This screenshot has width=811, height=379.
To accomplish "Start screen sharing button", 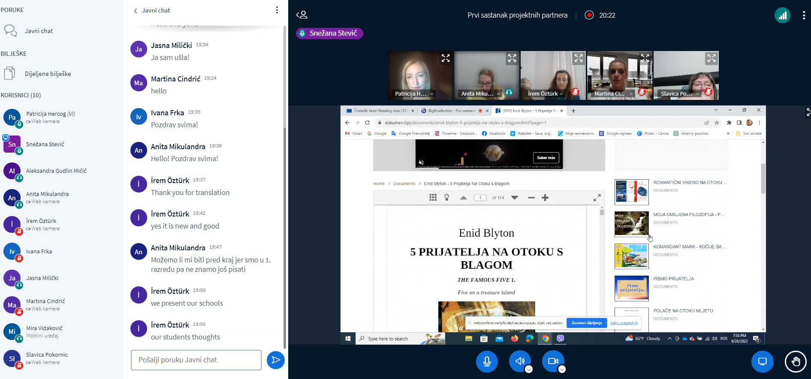I will [763, 361].
